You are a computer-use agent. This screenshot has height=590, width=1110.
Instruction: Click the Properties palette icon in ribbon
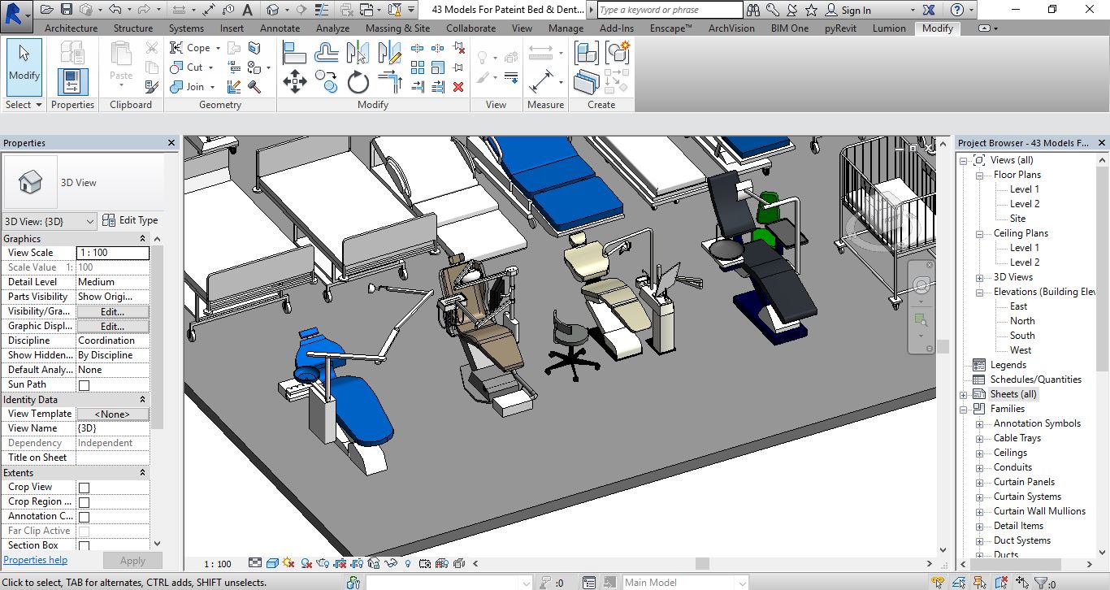72,82
